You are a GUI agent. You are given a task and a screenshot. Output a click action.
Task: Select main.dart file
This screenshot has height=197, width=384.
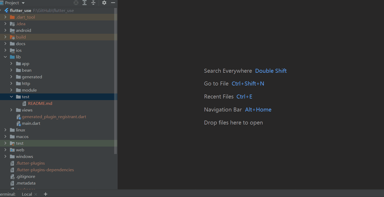coord(31,123)
